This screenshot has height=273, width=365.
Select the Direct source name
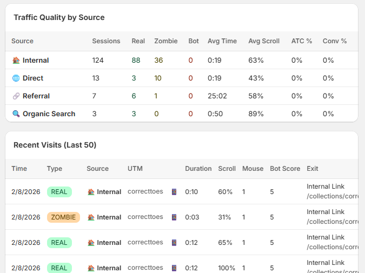pyautogui.click(x=32, y=78)
